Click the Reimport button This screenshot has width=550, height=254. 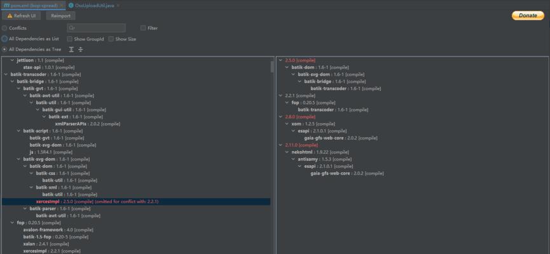(x=60, y=16)
